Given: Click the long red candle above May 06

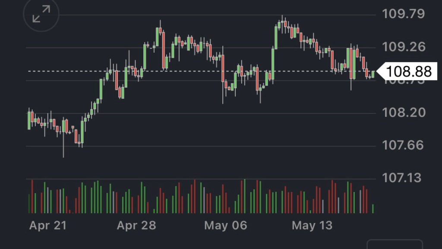Looking at the screenshot, I should [x=223, y=68].
